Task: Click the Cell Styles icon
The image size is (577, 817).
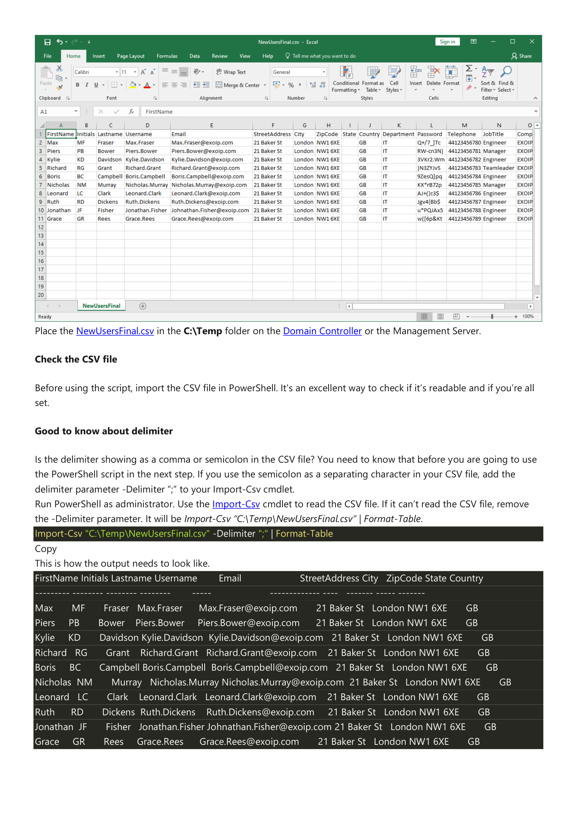Action: [394, 73]
